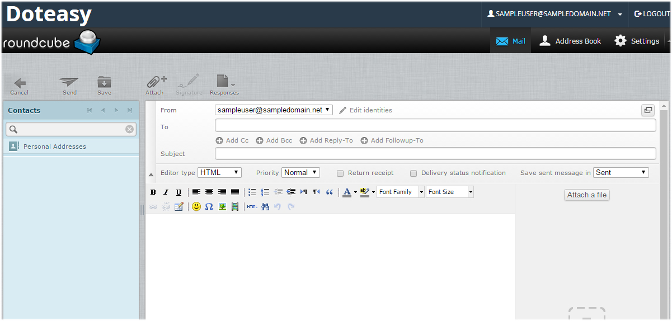The height and width of the screenshot is (321, 672).
Task: Cancel composing the message
Action: point(20,86)
